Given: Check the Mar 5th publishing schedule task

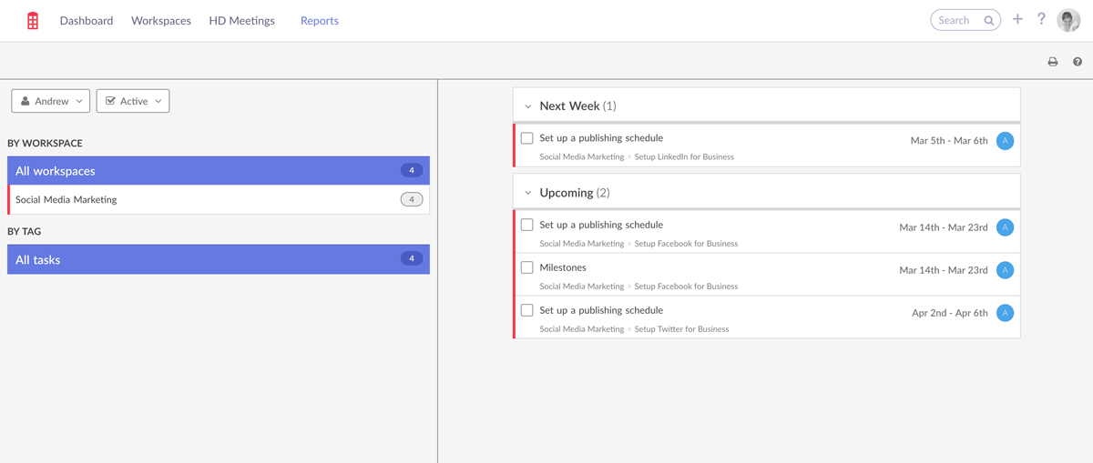Looking at the screenshot, I should (x=526, y=138).
